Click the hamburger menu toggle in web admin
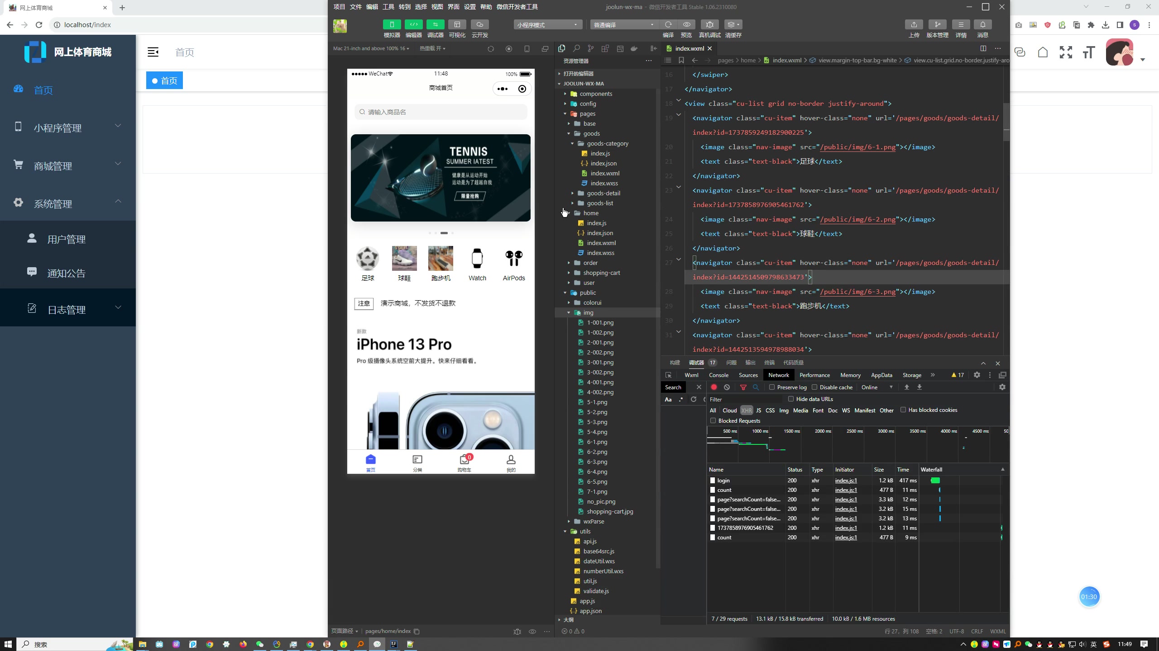Viewport: 1159px width, 651px height. [x=153, y=52]
